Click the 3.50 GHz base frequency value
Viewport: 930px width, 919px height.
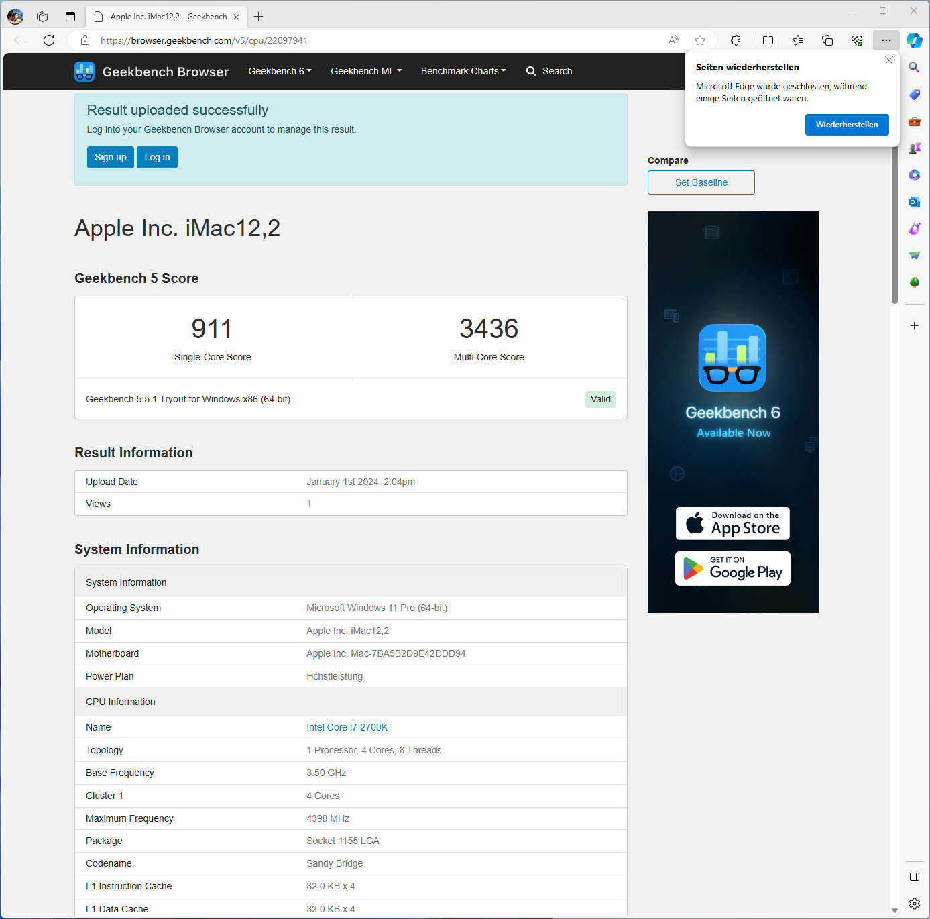click(x=327, y=773)
